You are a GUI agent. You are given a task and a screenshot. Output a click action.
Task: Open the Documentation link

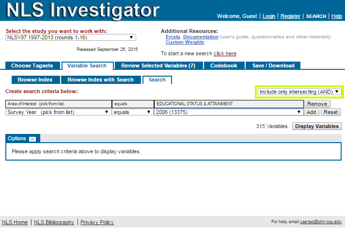(201, 37)
